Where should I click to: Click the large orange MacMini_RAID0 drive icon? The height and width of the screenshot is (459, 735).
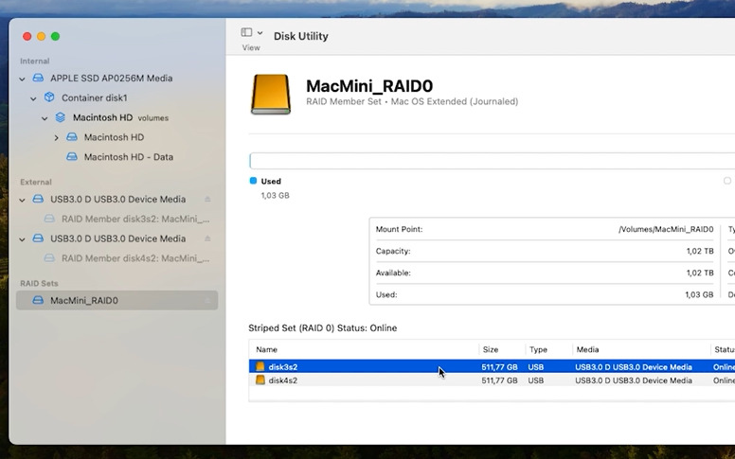pos(271,94)
